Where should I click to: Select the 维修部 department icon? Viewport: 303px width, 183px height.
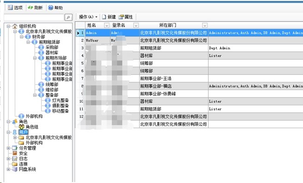41,90
